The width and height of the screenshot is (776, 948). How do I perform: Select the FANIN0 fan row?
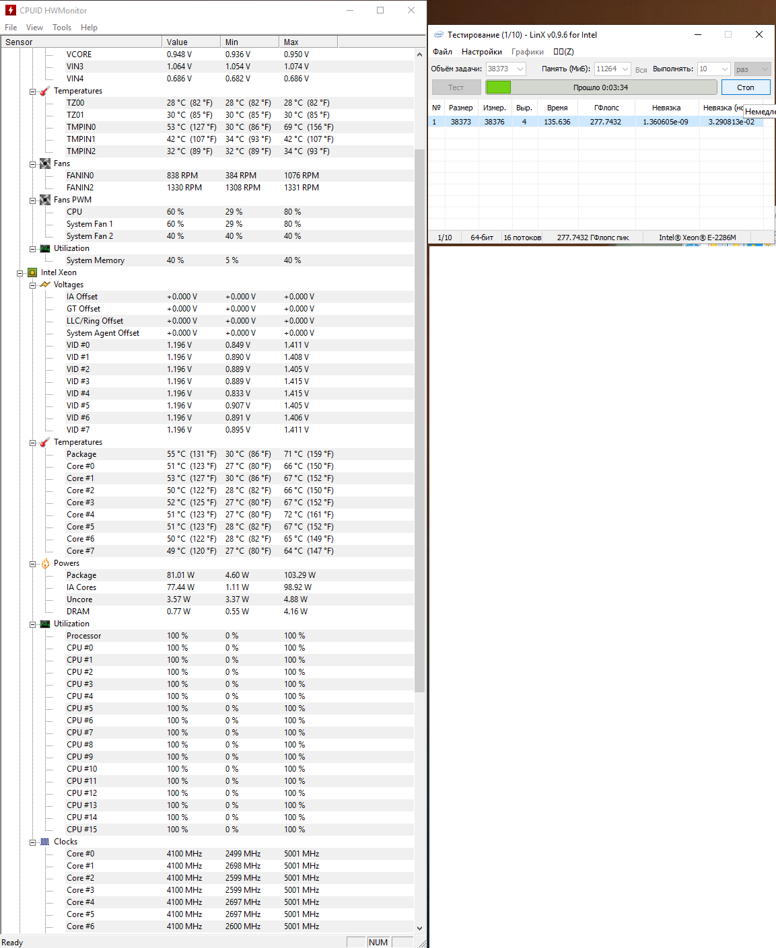click(207, 176)
